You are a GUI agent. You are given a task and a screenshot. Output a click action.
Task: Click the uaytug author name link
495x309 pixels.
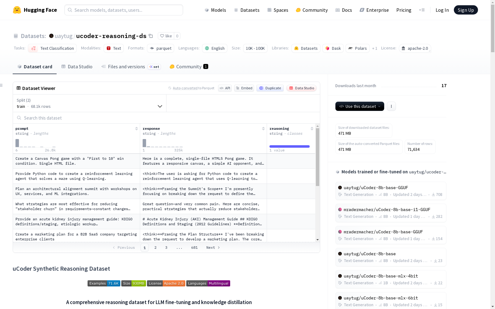pyautogui.click(x=63, y=36)
